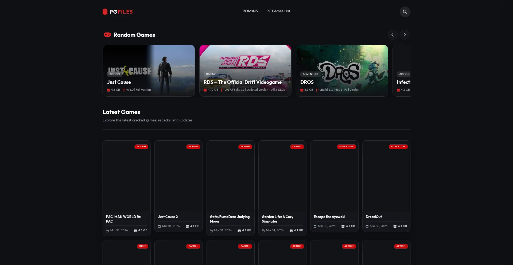Click storage icon on Just Cause 2 card
The height and width of the screenshot is (265, 513).
187,226
